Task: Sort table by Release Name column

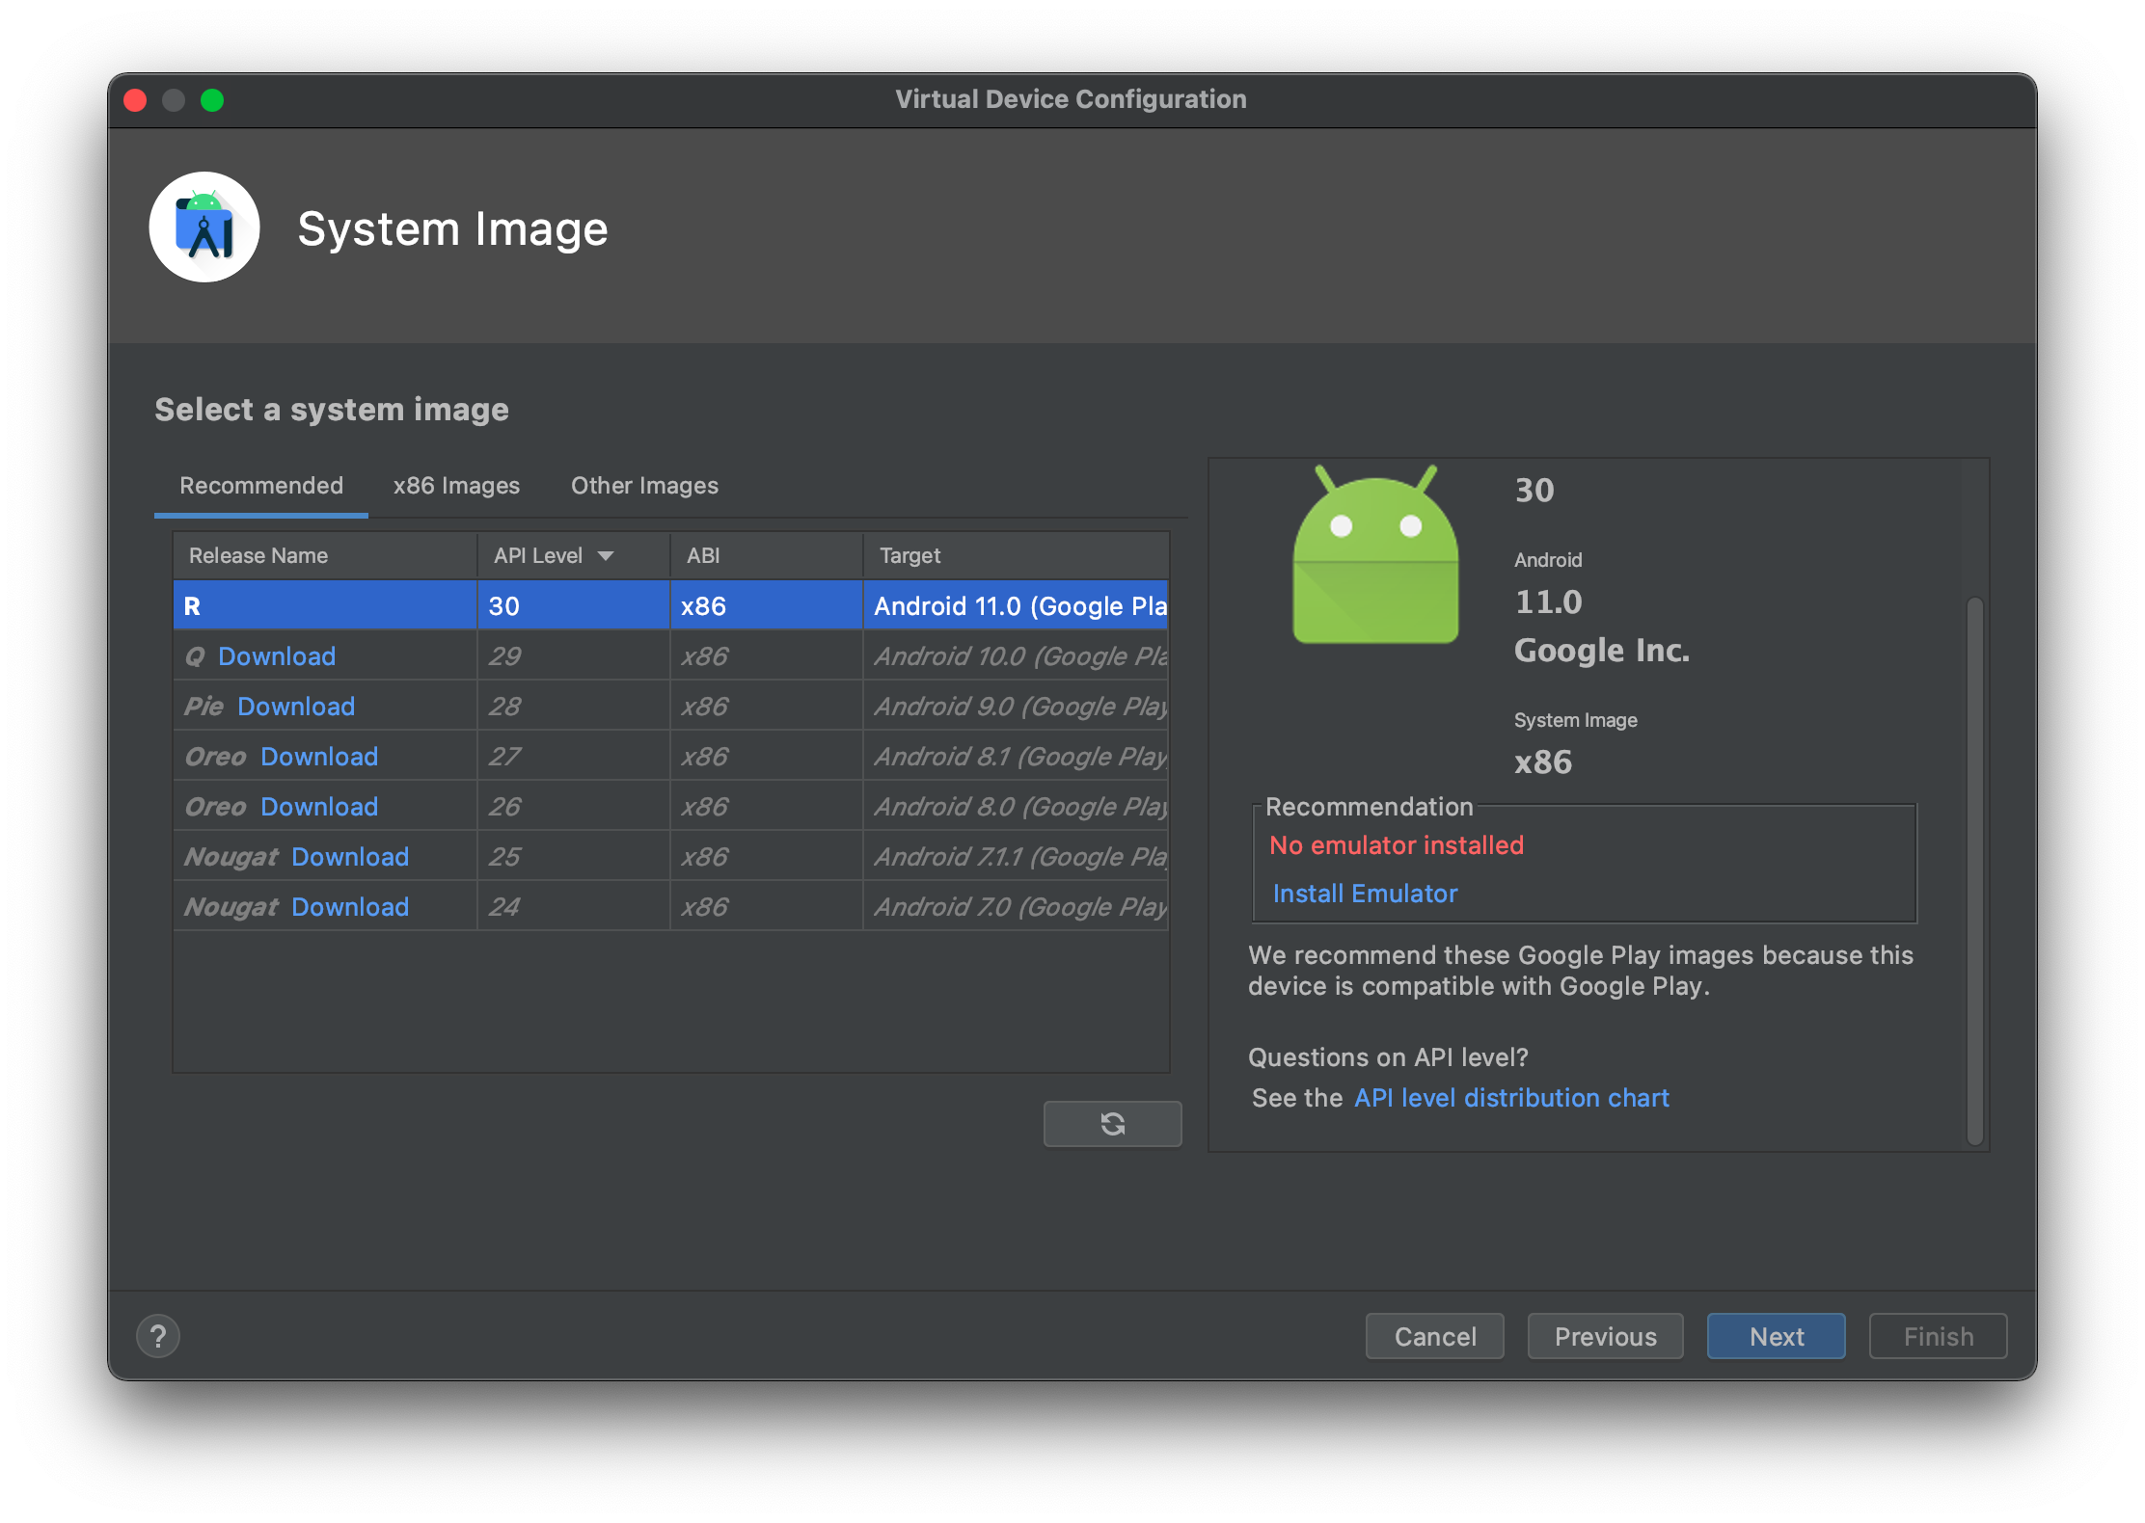Action: click(x=258, y=556)
